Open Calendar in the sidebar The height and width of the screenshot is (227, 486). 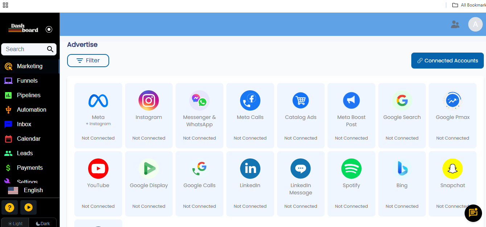(x=30, y=139)
